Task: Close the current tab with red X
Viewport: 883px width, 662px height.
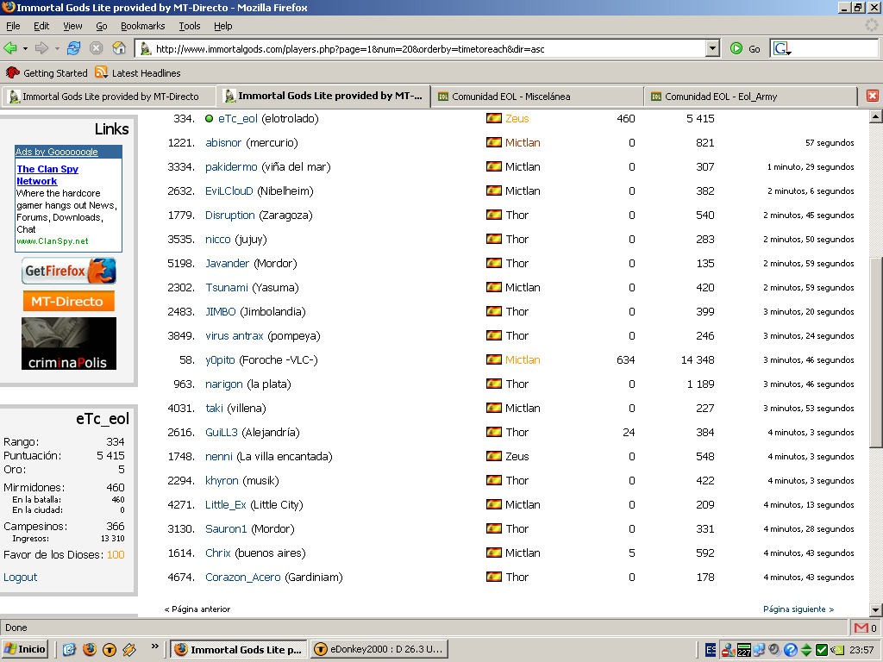Action: pyautogui.click(x=873, y=96)
